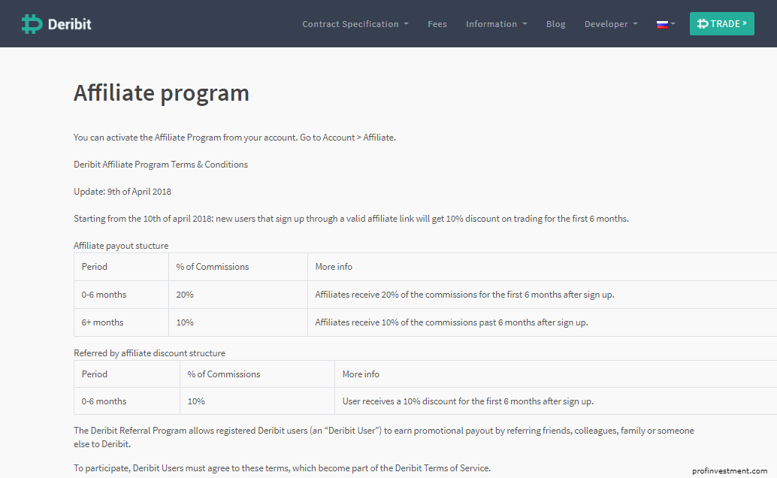Click the Deribit brand name text
Image resolution: width=777 pixels, height=478 pixels.
[69, 24]
